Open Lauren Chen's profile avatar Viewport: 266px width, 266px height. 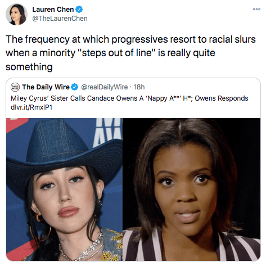coord(16,15)
